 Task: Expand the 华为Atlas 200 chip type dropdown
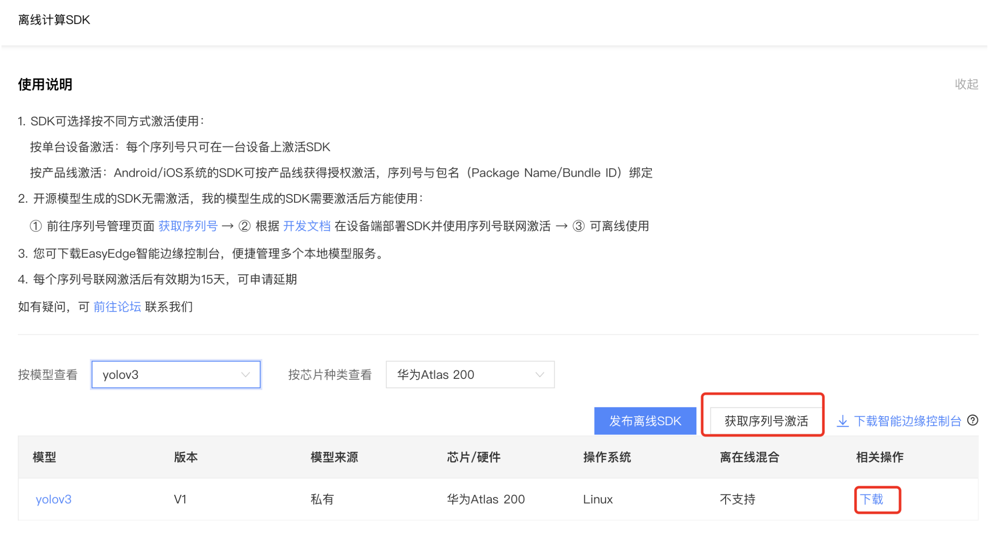click(539, 375)
